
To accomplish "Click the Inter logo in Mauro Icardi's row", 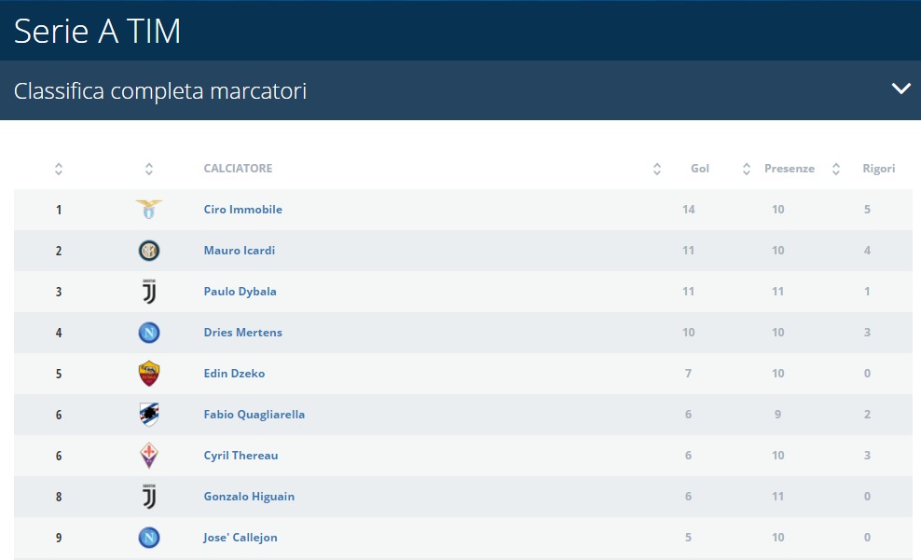I will tap(149, 251).
